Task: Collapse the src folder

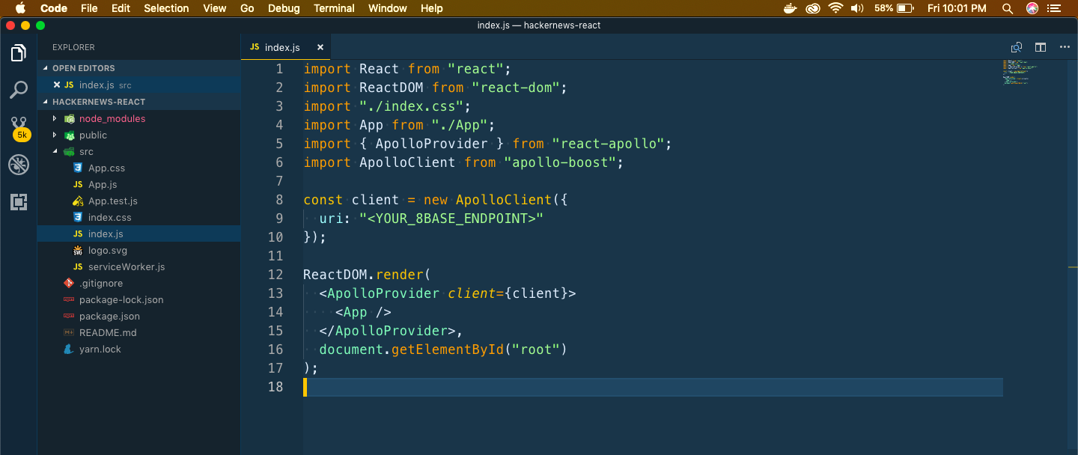Action: tap(55, 152)
